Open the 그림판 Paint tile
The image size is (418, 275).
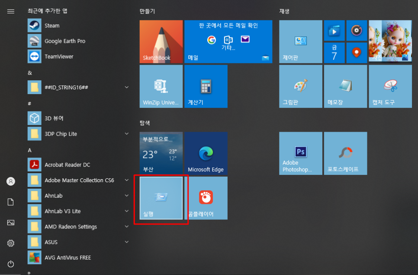tap(301, 86)
